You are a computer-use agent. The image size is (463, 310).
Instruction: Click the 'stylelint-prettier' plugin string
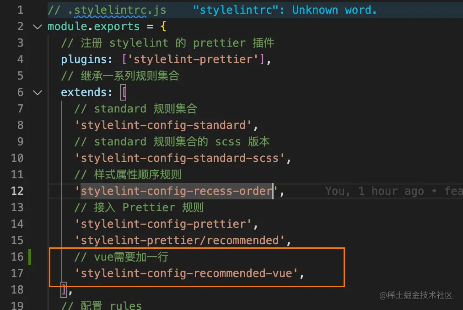[x=193, y=59]
